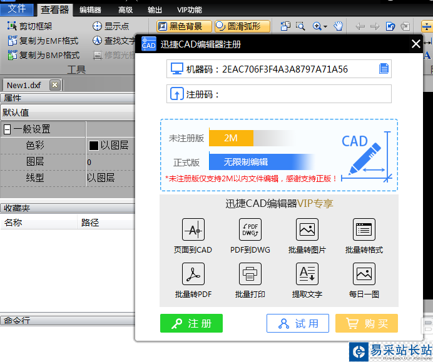Image resolution: width=433 pixels, height=362 pixels.
Task: Open the 提取文字 feature
Action: point(307,279)
